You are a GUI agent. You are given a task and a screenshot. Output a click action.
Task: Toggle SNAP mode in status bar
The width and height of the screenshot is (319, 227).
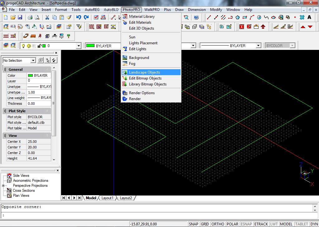[193, 224]
